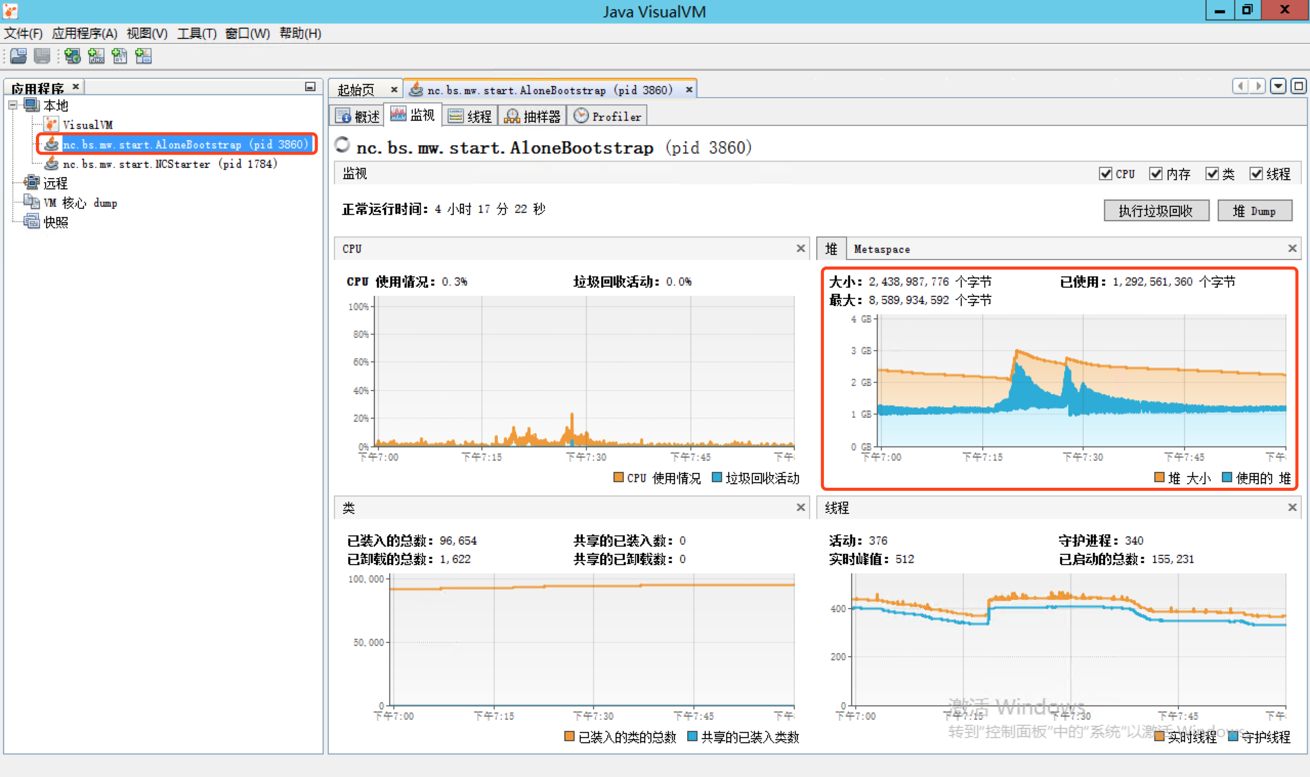This screenshot has width=1310, height=777.
Task: Select AloneBootstrap pid 3860 in tree
Action: tap(185, 144)
